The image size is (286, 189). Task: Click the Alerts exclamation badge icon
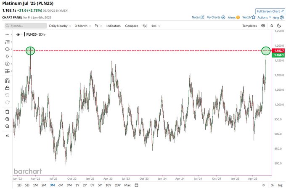pos(238,18)
